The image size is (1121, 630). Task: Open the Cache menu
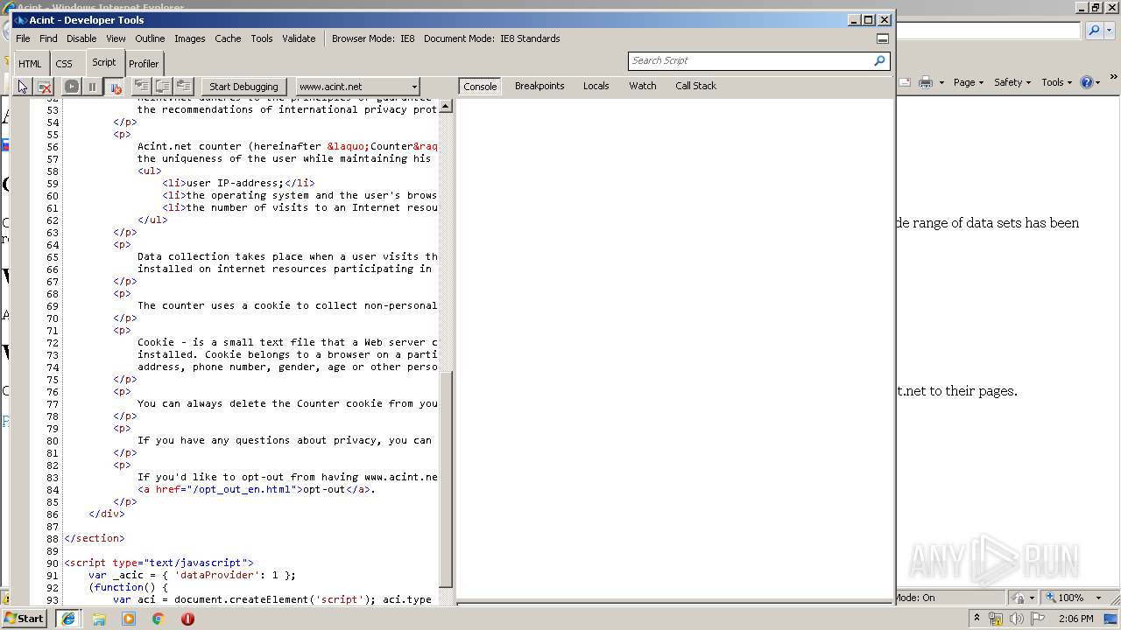coord(228,38)
